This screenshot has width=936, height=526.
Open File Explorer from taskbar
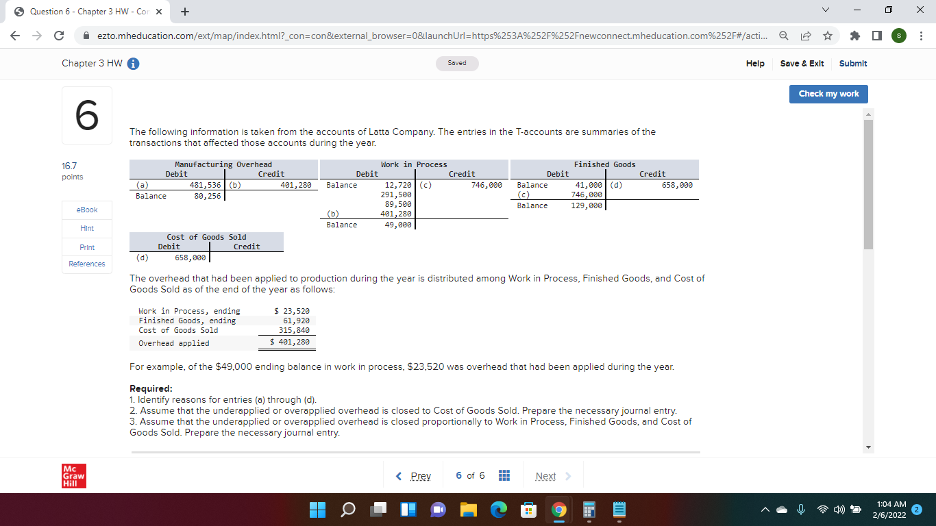[468, 510]
